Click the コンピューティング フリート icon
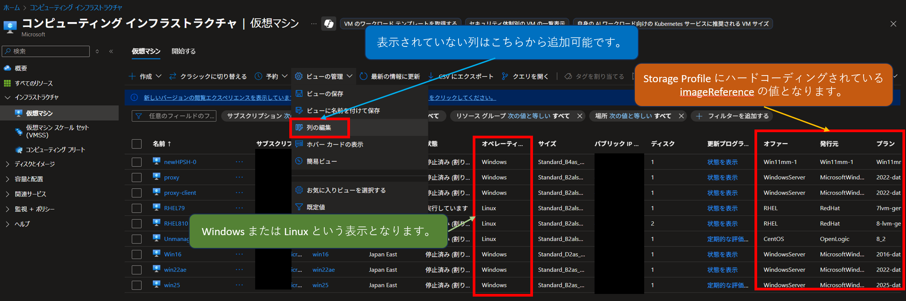This screenshot has width=906, height=301. (19, 150)
